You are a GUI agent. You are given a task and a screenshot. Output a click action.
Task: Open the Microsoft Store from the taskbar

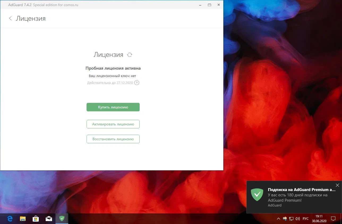click(x=36, y=218)
